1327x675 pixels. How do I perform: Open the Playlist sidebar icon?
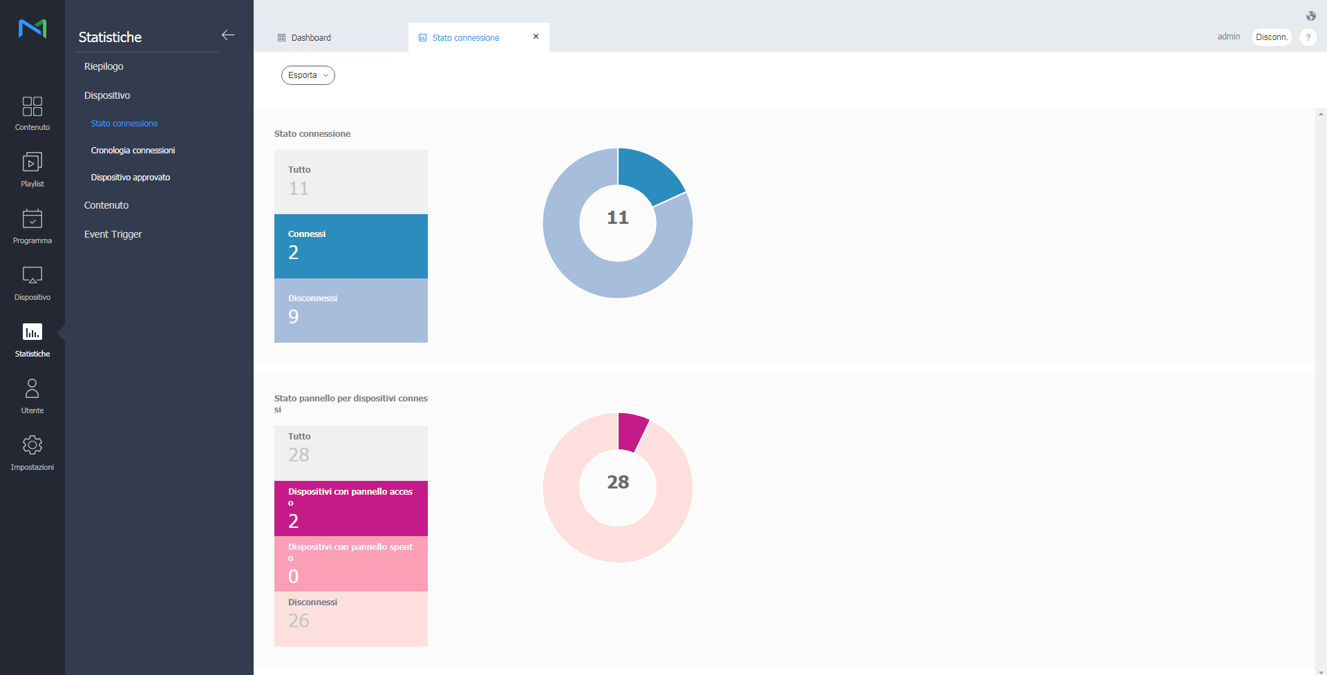[32, 163]
